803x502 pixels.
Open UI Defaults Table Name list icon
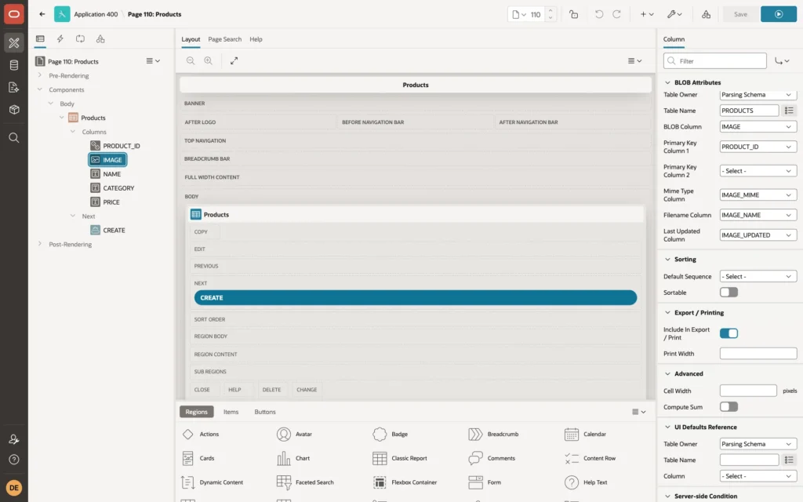(x=789, y=460)
